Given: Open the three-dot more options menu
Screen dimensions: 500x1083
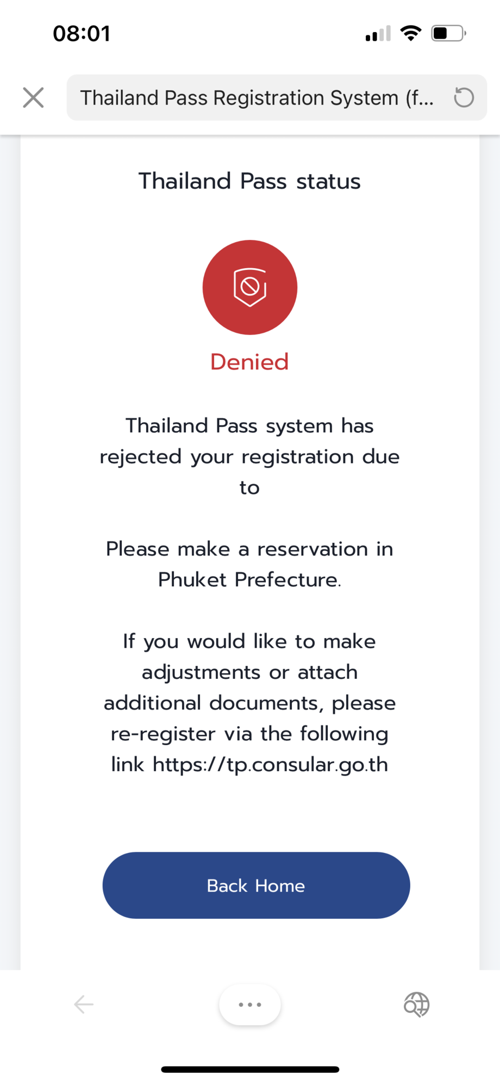Looking at the screenshot, I should (x=250, y=1004).
